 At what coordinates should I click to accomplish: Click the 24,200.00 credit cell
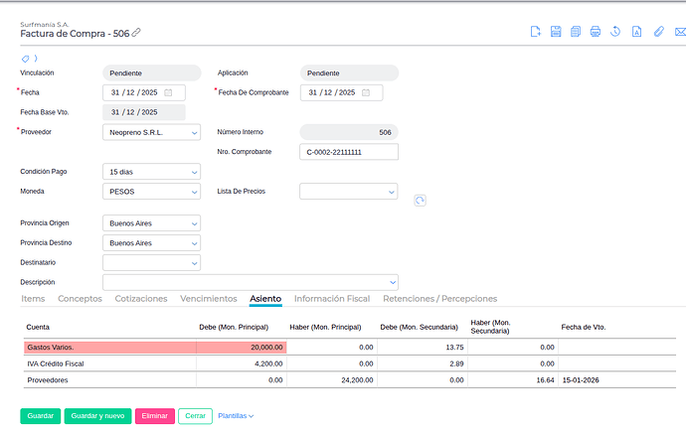332,380
